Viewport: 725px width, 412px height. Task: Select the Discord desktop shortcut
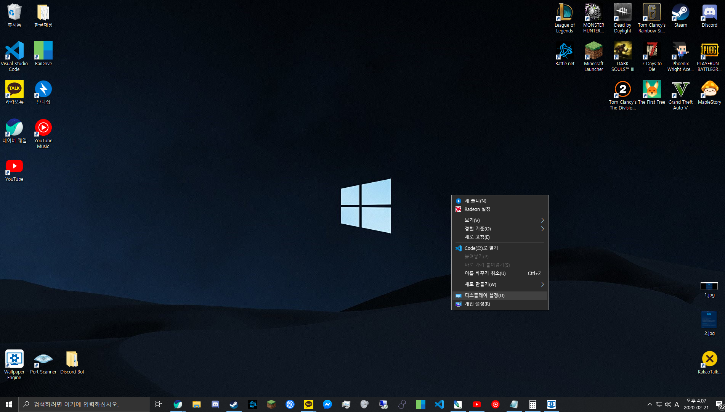coord(709,15)
